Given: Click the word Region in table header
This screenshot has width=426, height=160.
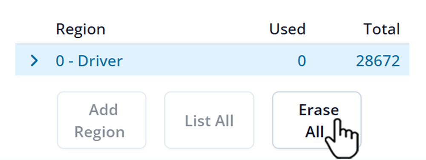Looking at the screenshot, I should point(81,29).
